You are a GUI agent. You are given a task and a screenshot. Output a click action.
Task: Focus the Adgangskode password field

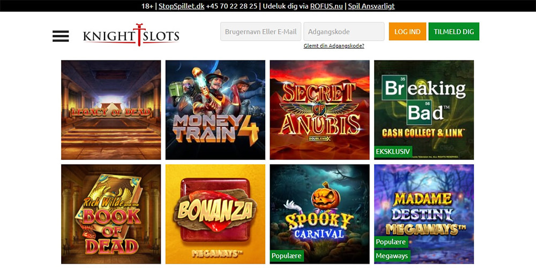click(344, 32)
